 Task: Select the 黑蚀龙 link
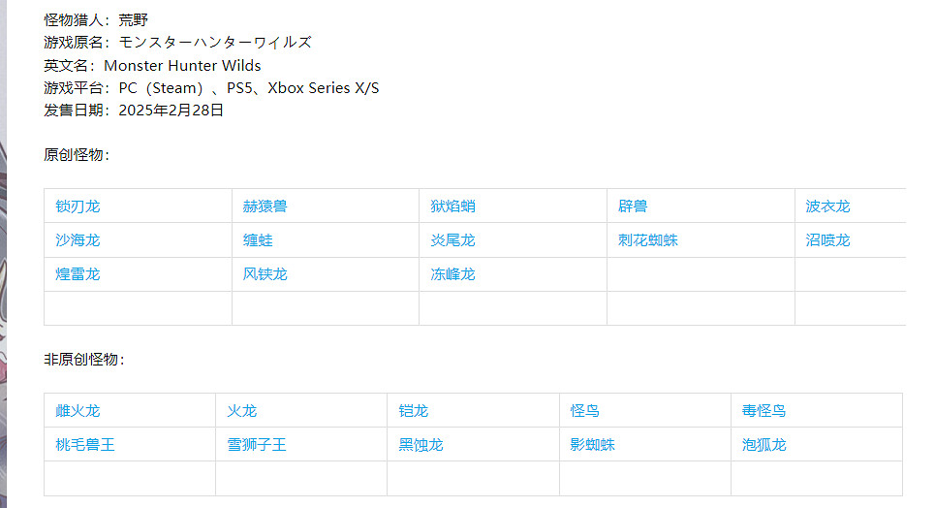point(421,445)
